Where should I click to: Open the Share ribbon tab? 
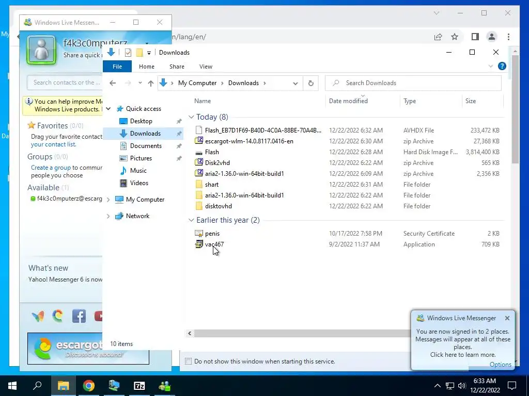coord(177,67)
